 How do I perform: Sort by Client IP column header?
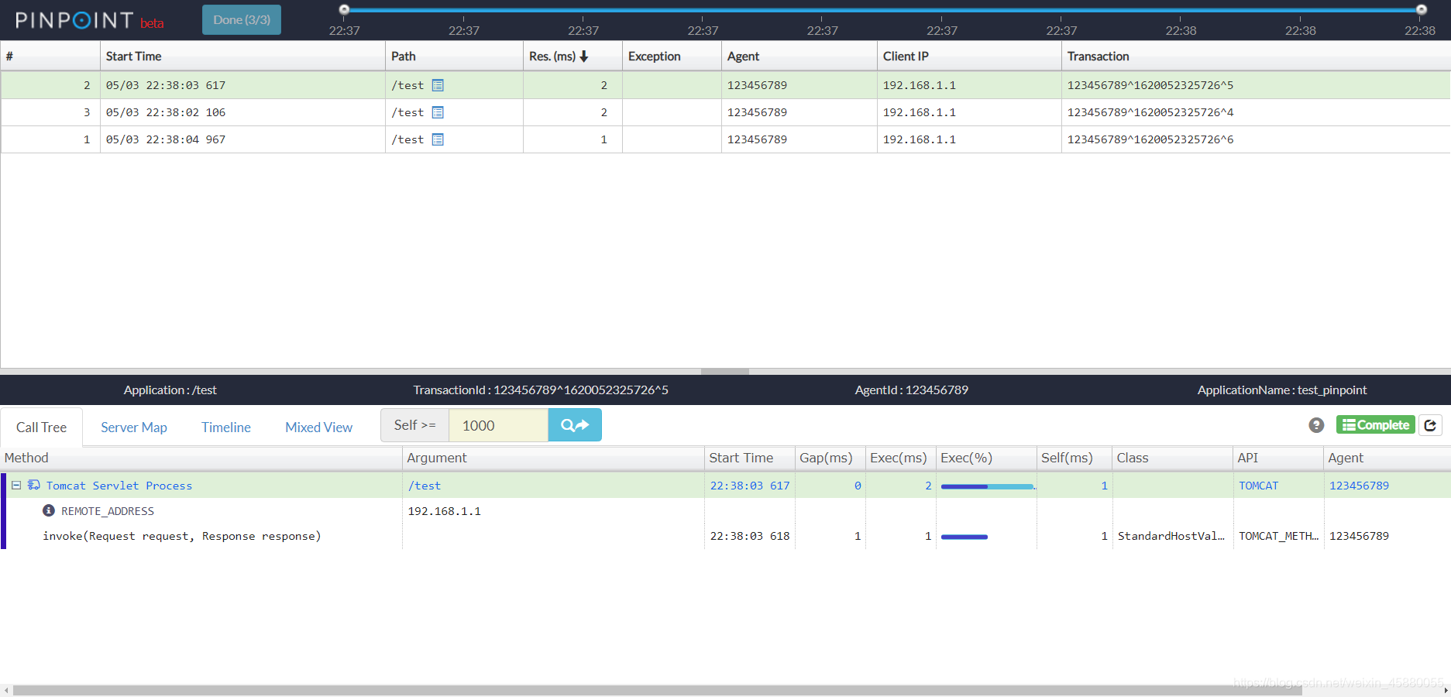(969, 57)
